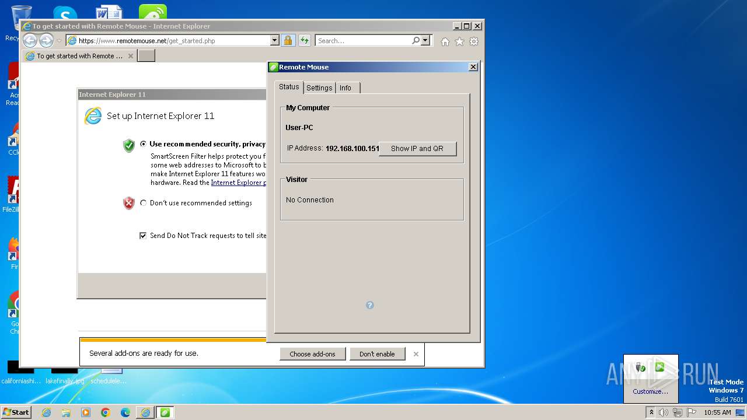
Task: Toggle Send Do Not Track requests checkbox
Action: tap(143, 236)
